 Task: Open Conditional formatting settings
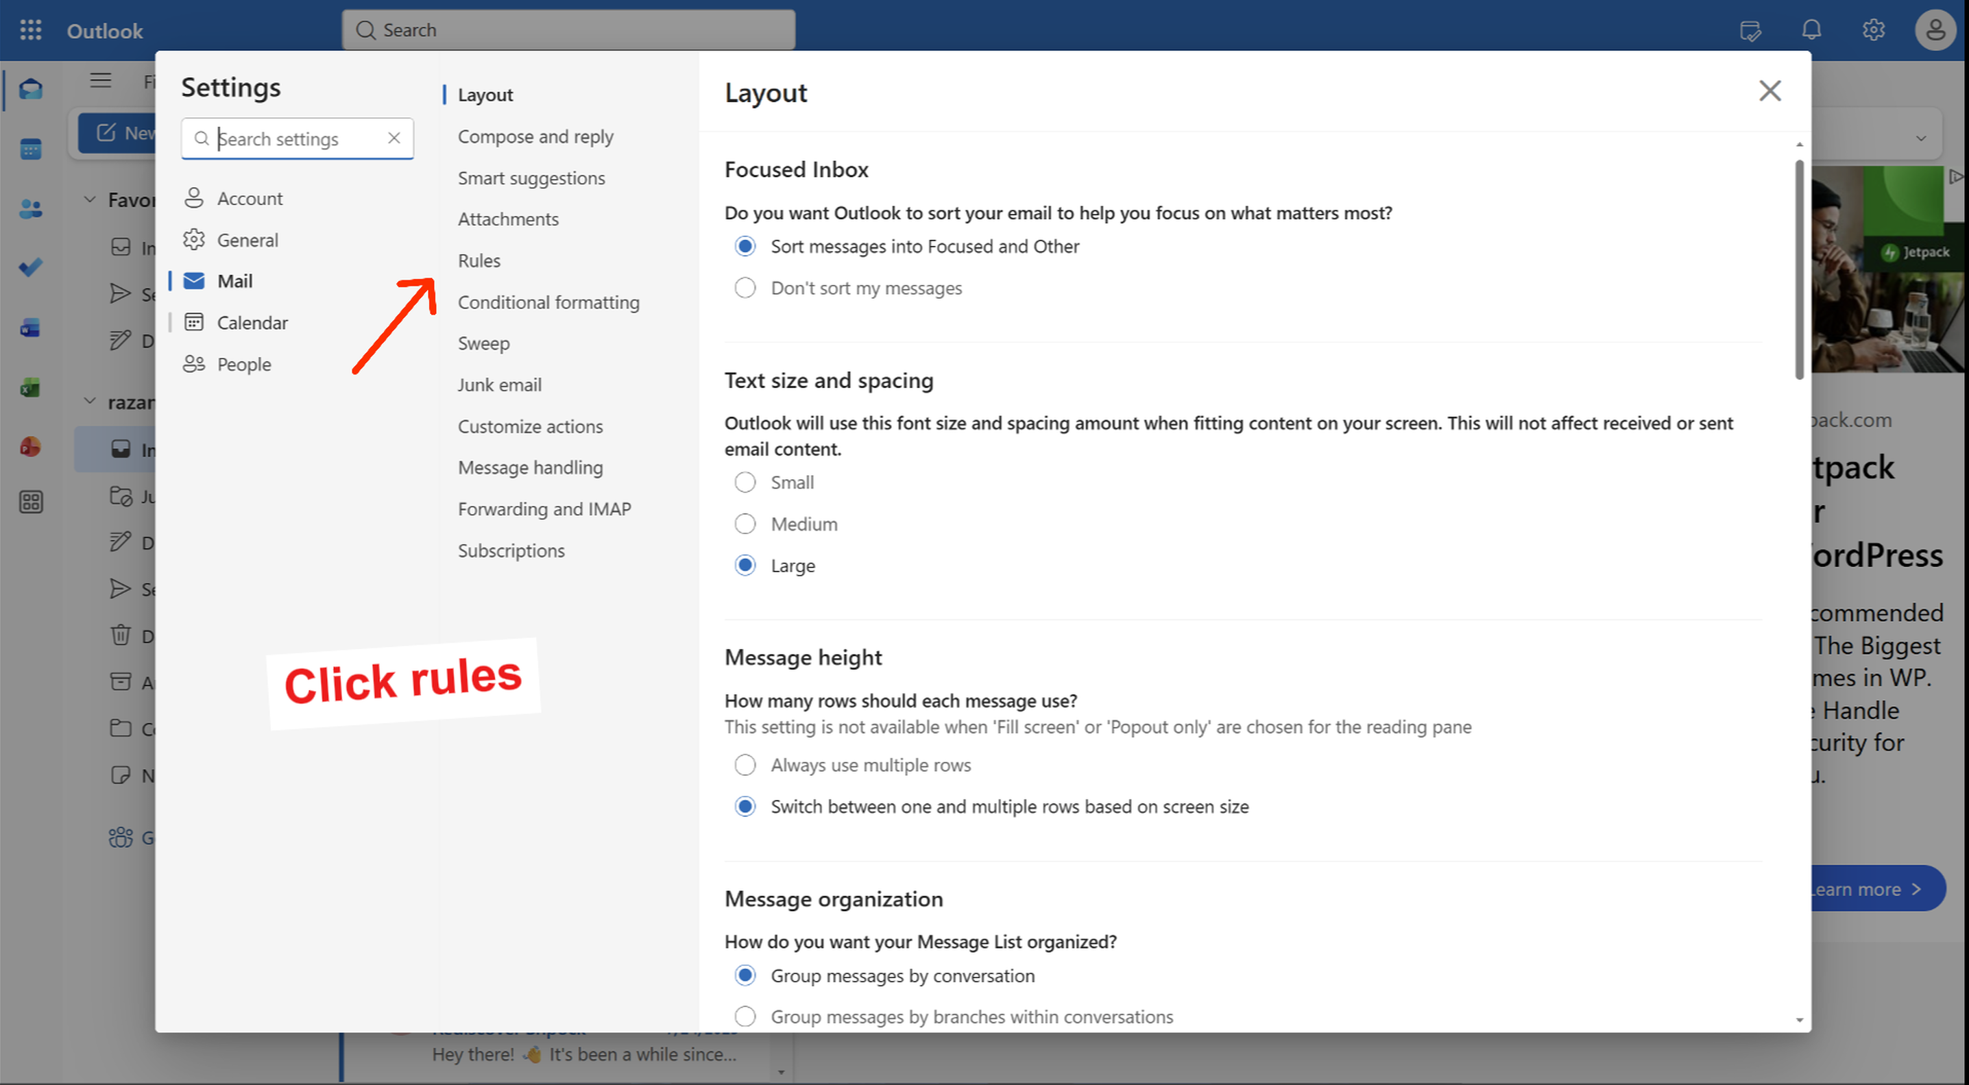[x=548, y=302]
